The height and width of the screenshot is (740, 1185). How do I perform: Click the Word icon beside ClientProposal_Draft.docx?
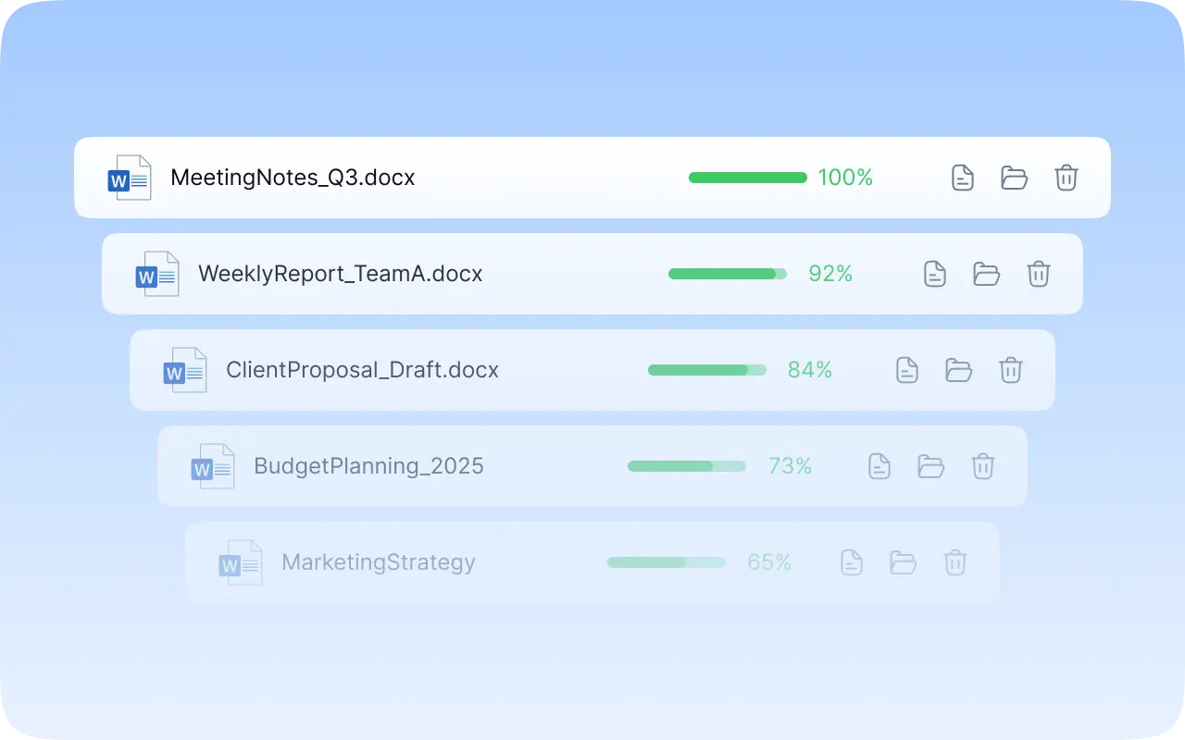[x=185, y=370]
